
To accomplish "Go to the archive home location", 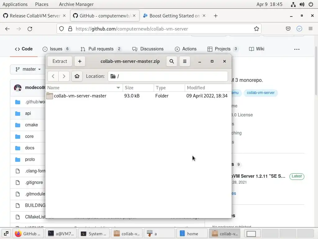I will pyautogui.click(x=77, y=76).
